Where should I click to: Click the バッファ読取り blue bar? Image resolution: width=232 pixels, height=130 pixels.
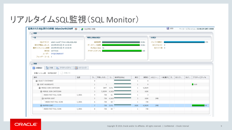(184, 42)
